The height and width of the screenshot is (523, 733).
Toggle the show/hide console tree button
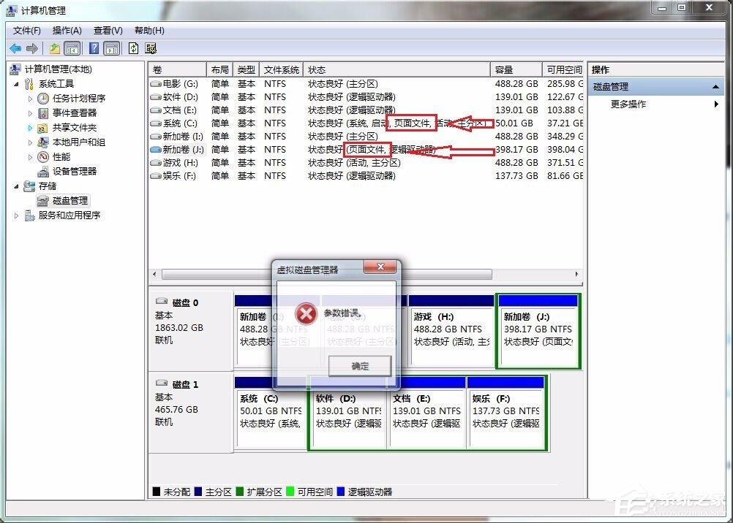tap(73, 48)
